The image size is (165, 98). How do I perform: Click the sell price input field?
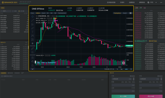[x=149, y=79]
